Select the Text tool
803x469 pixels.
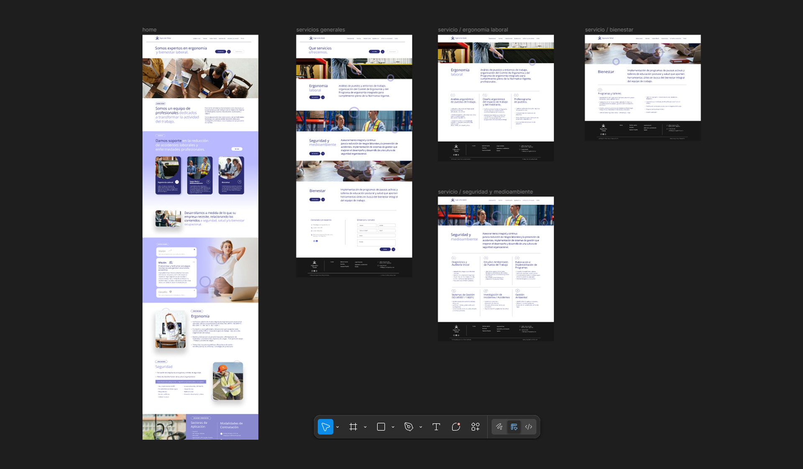[x=436, y=427]
